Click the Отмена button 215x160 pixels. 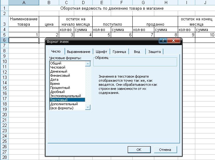click(165, 150)
